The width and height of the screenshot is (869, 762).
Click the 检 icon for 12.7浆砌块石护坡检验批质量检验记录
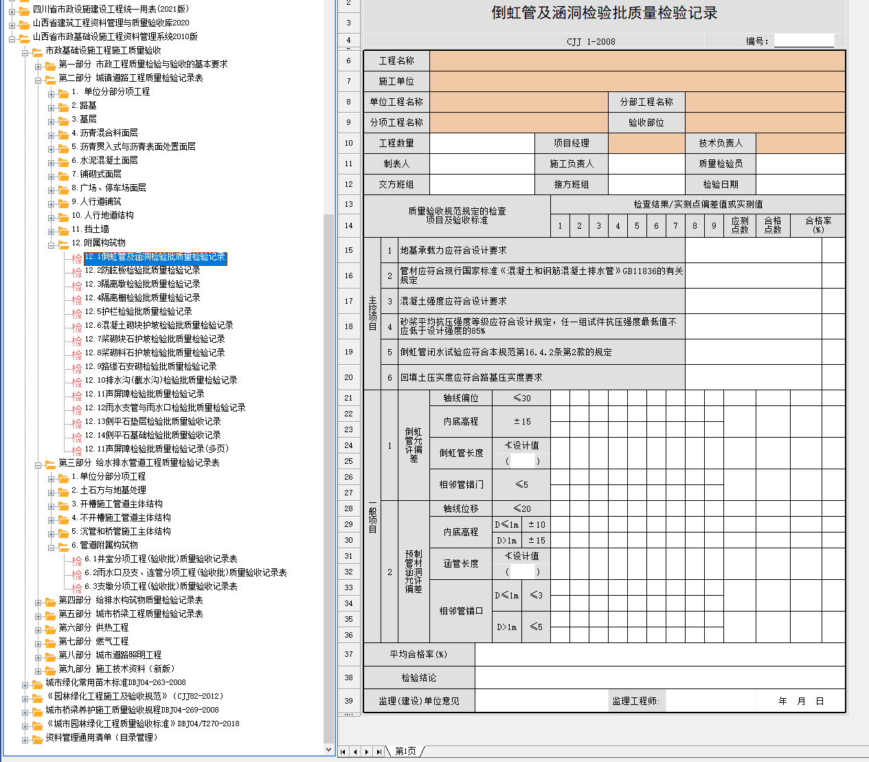click(x=77, y=340)
